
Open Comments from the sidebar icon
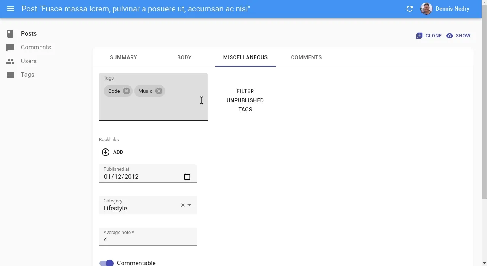[x=10, y=47]
